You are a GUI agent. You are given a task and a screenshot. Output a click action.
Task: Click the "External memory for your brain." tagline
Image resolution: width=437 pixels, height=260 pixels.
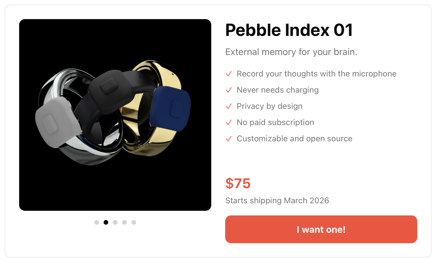click(291, 52)
